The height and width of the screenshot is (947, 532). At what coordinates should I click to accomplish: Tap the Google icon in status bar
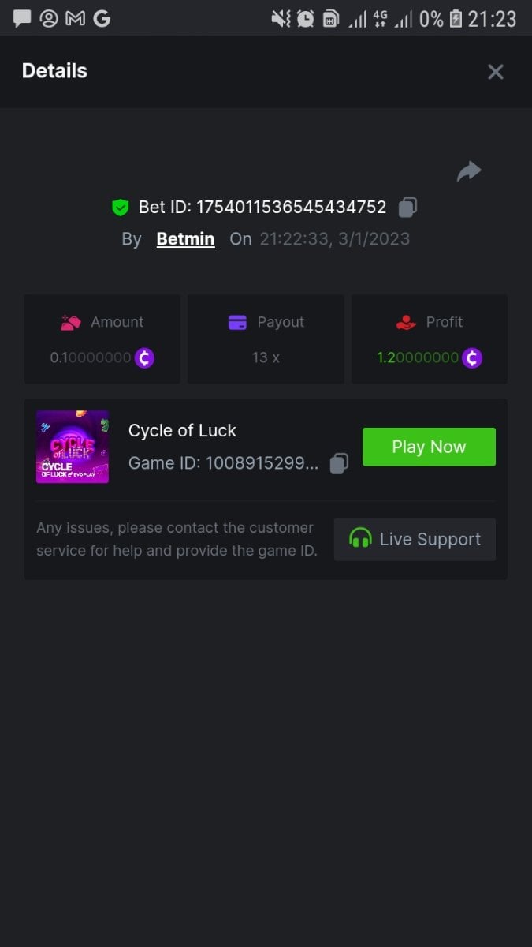tap(102, 18)
